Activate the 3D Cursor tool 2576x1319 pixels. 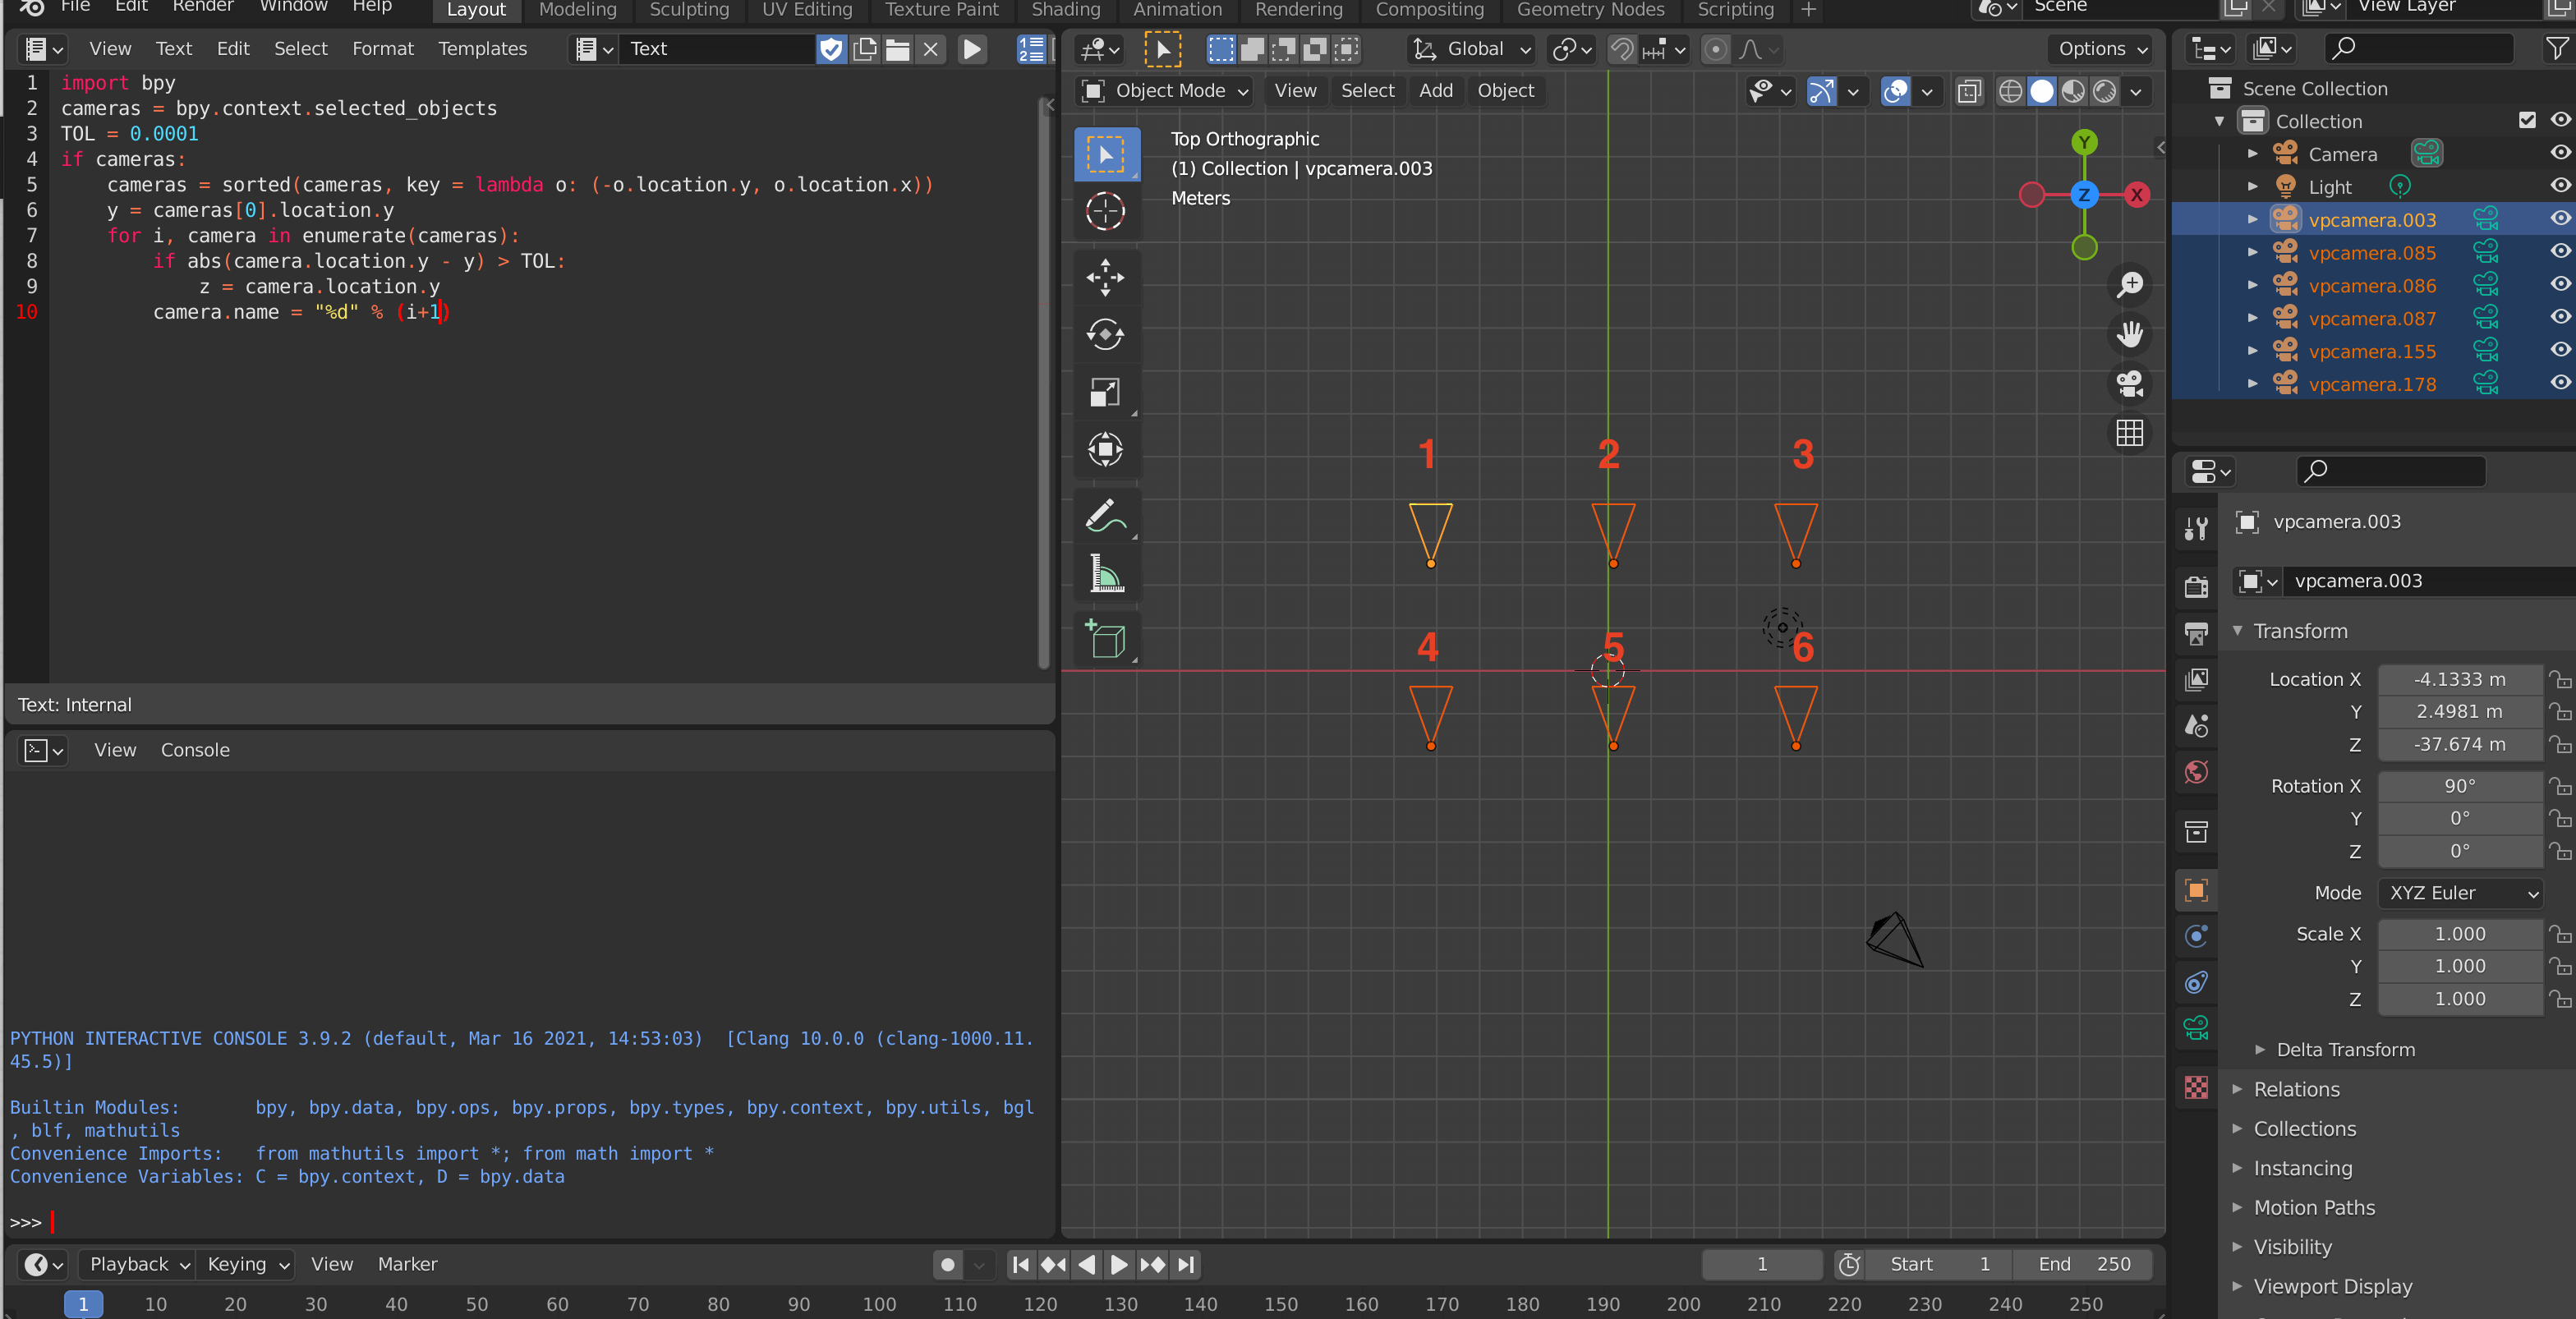coord(1105,212)
